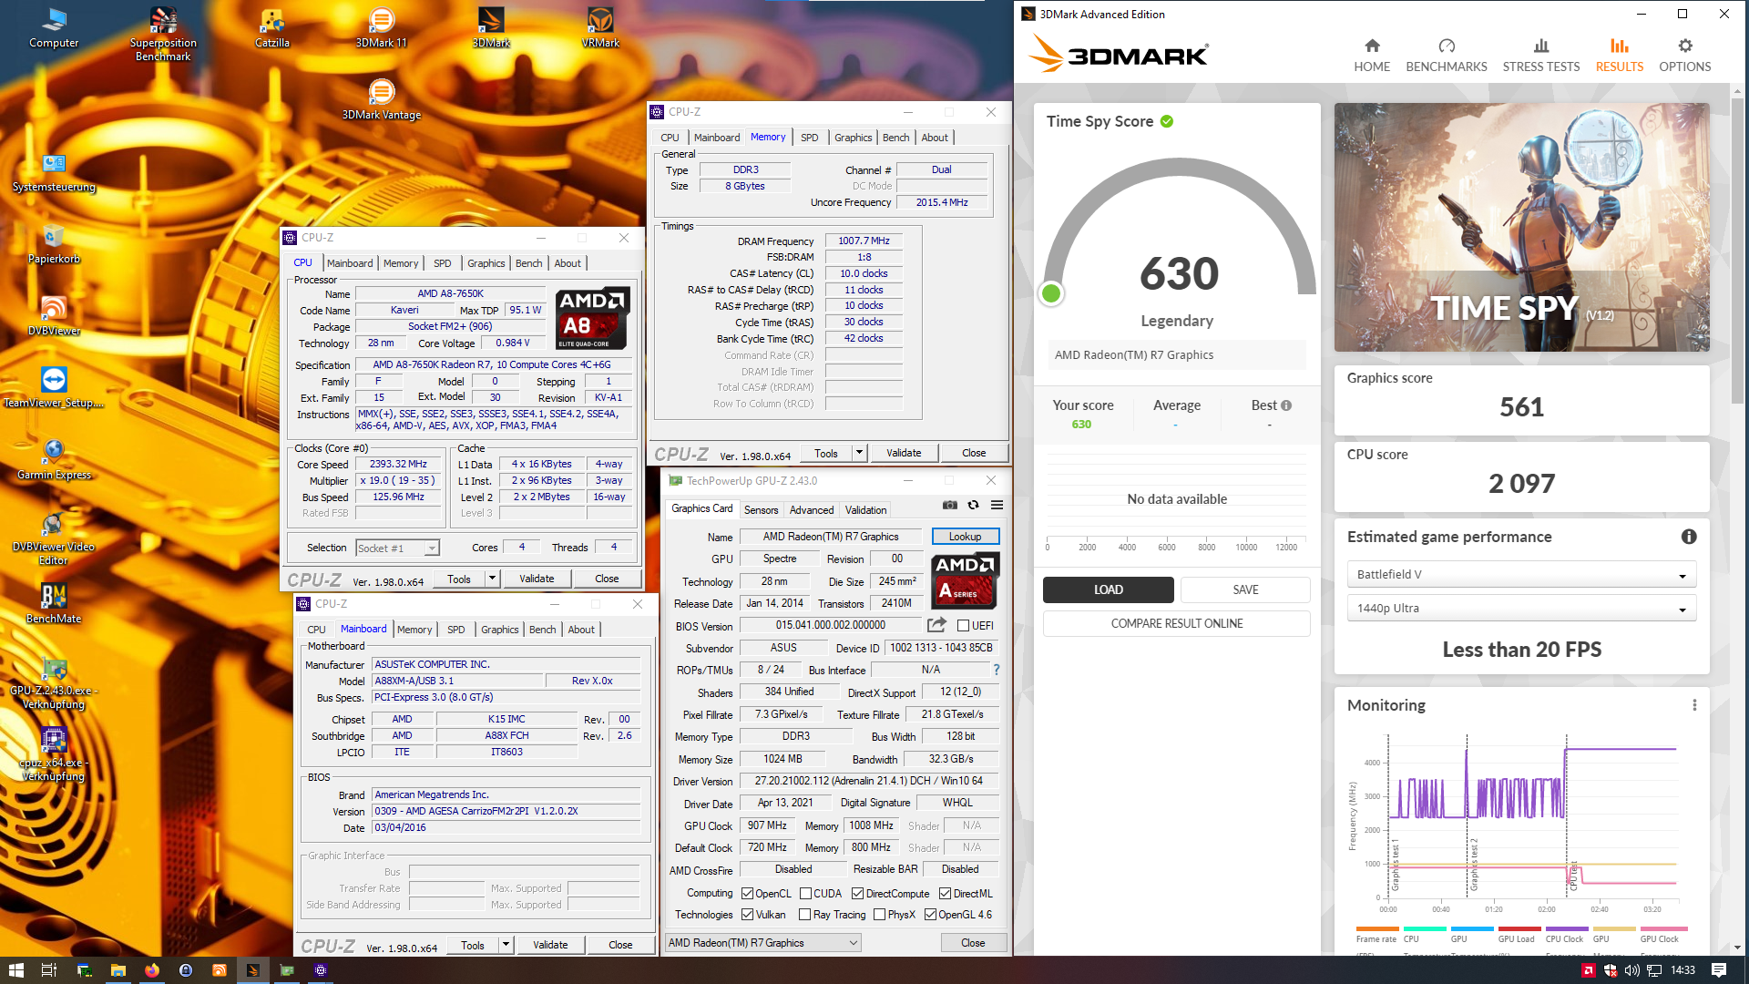Image resolution: width=1749 pixels, height=984 pixels.
Task: Open BENCHMARKS gauge icon in 3DMark
Action: pyautogui.click(x=1447, y=46)
